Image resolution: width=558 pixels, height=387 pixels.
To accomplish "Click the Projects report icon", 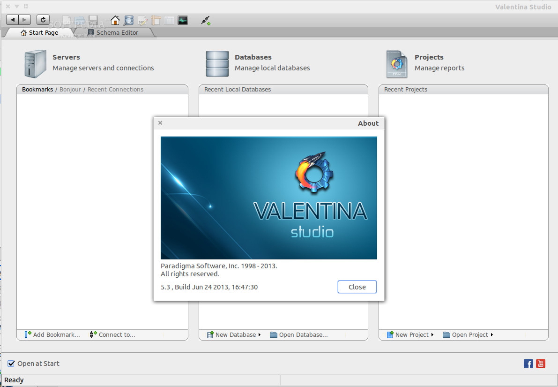I will 397,64.
